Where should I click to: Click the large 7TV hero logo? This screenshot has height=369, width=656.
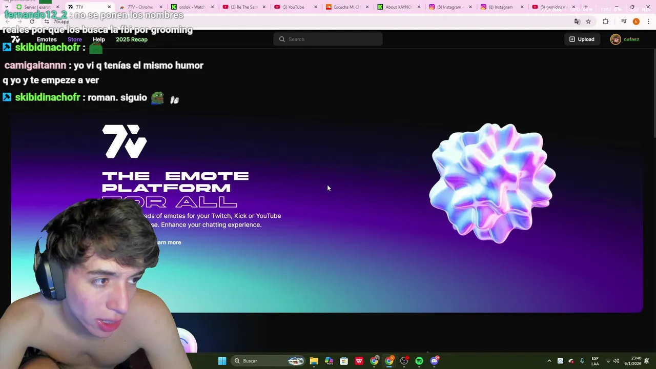pos(125,141)
